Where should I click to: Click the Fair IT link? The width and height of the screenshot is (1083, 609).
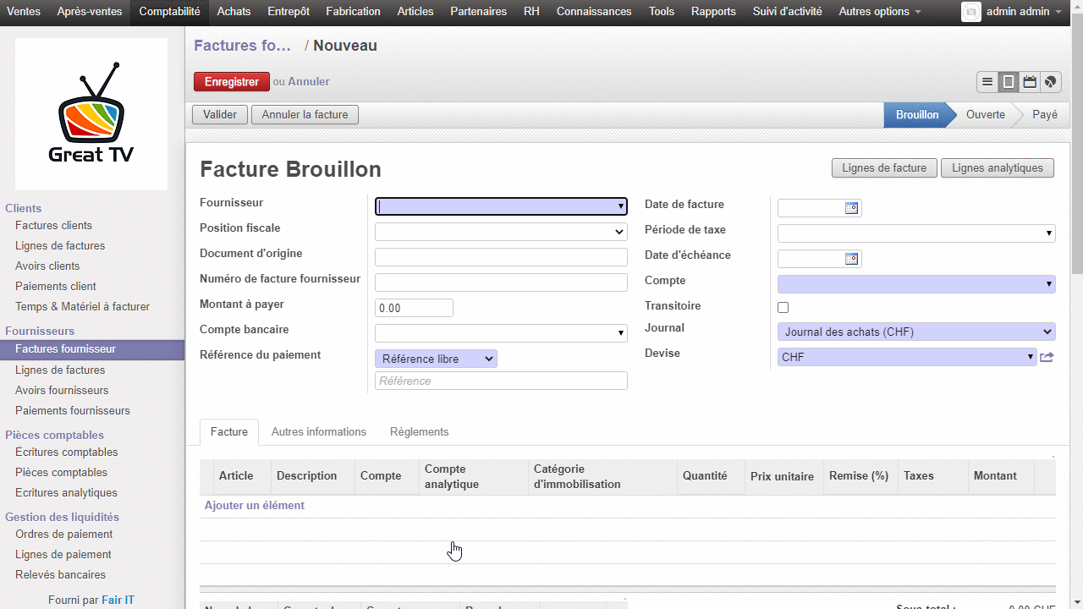(118, 600)
